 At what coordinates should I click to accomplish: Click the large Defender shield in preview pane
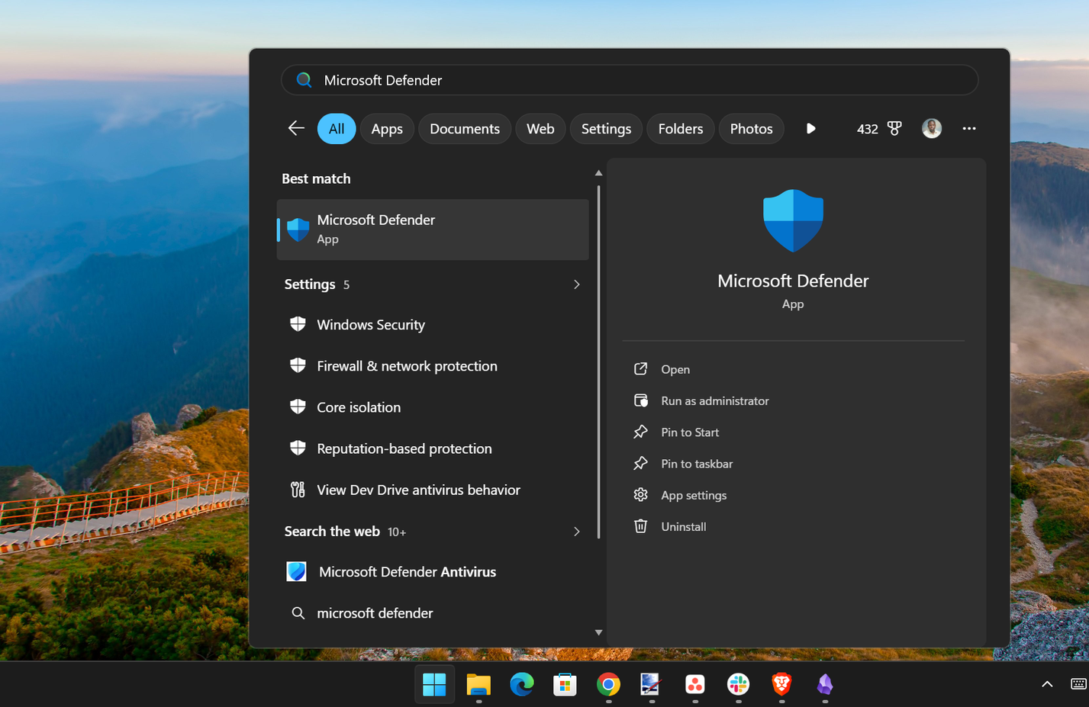pyautogui.click(x=793, y=220)
